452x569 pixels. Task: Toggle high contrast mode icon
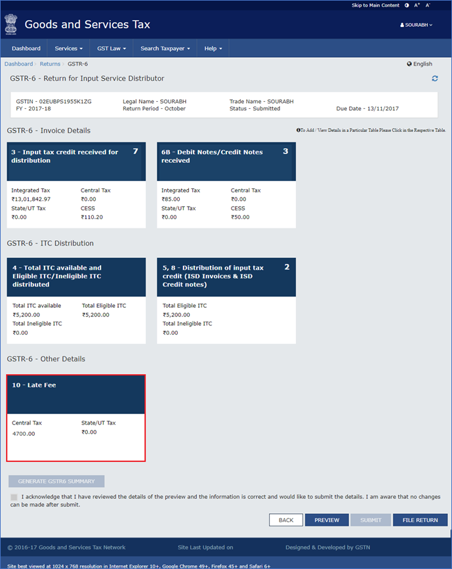(x=407, y=5)
